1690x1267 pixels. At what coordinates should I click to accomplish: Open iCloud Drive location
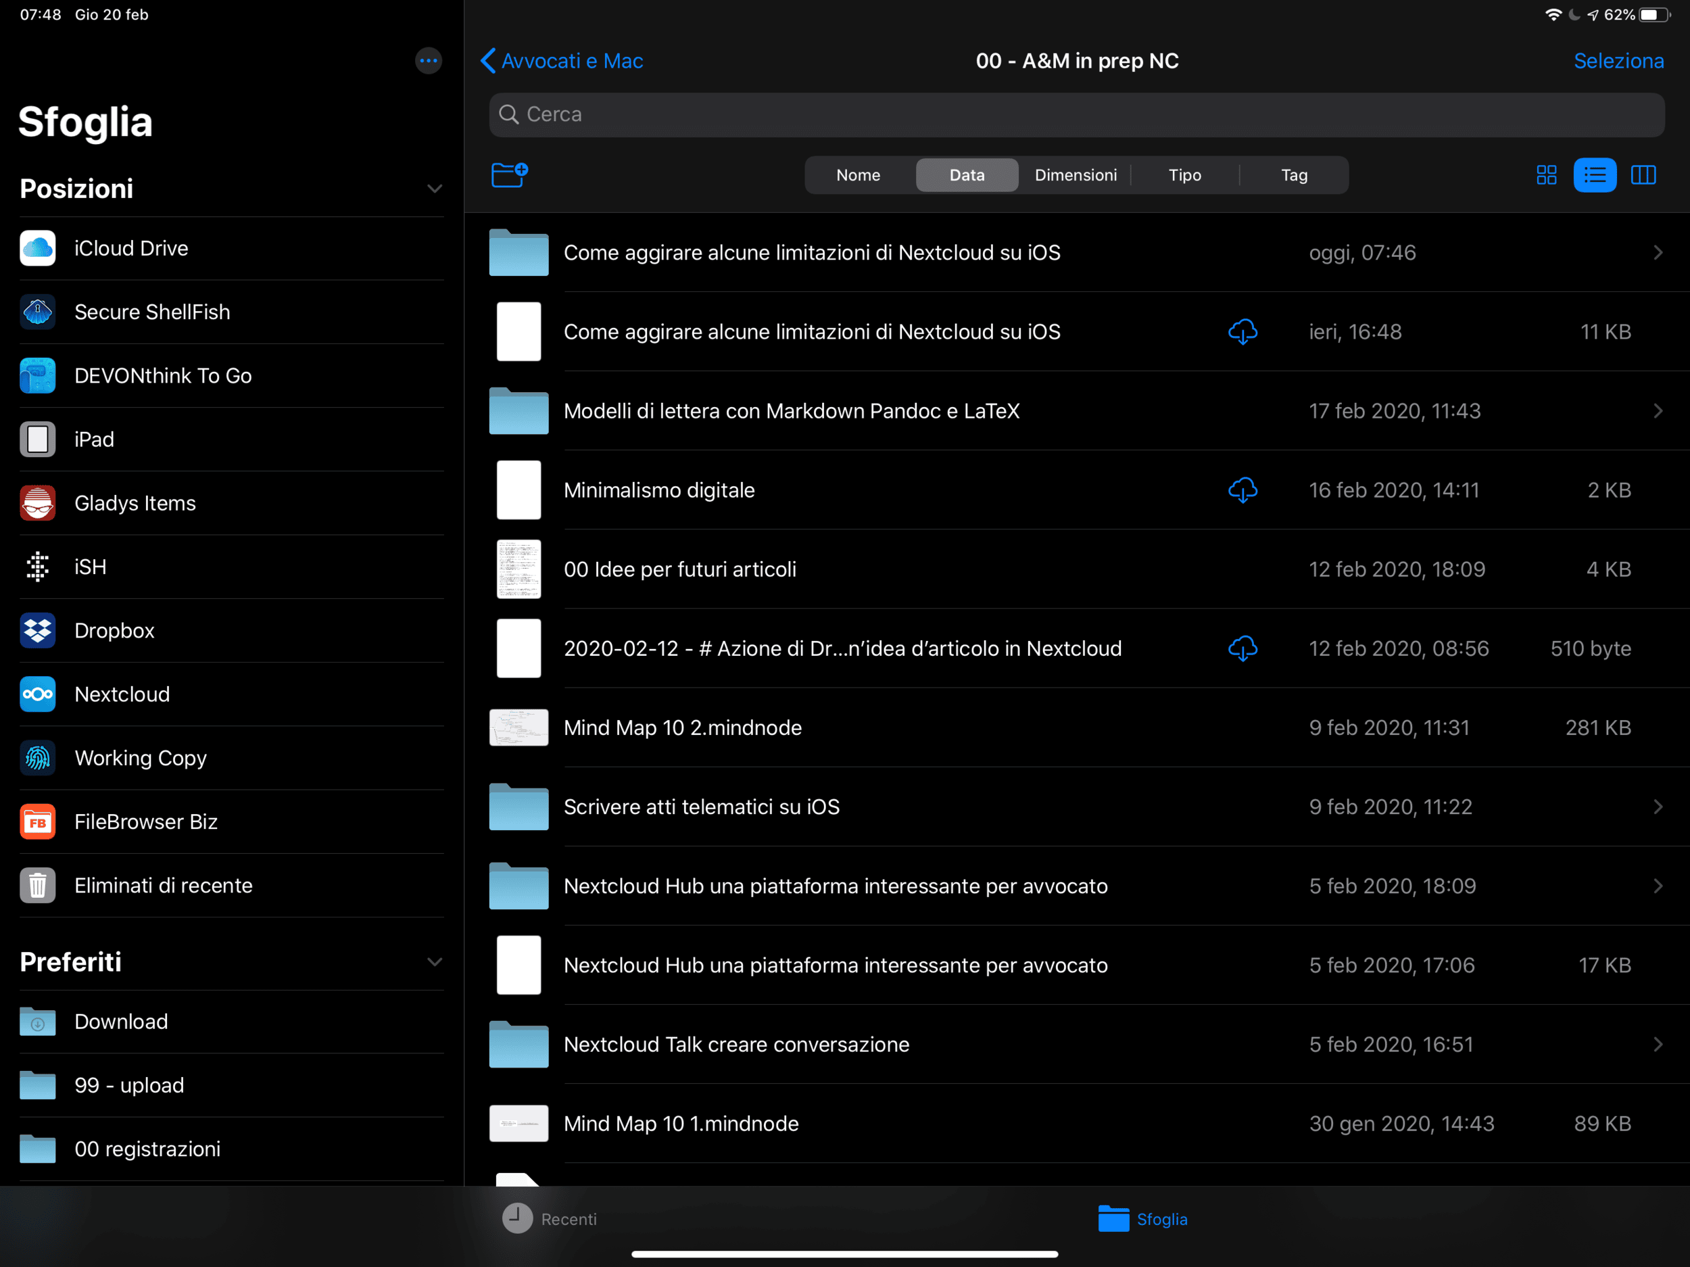pos(231,248)
